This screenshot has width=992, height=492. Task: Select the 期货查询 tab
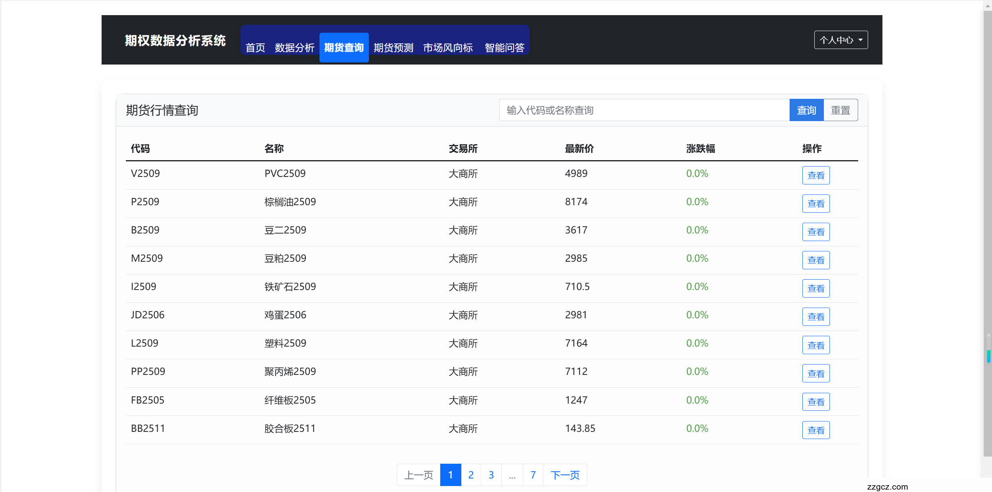click(343, 47)
